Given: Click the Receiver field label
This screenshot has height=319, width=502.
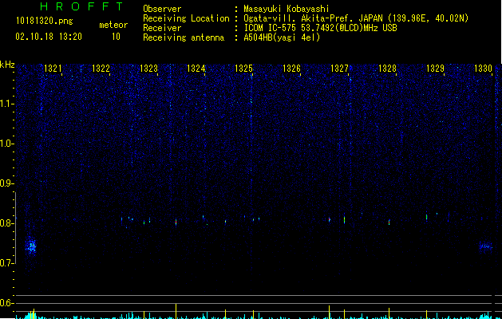Looking at the screenshot, I should tap(162, 28).
